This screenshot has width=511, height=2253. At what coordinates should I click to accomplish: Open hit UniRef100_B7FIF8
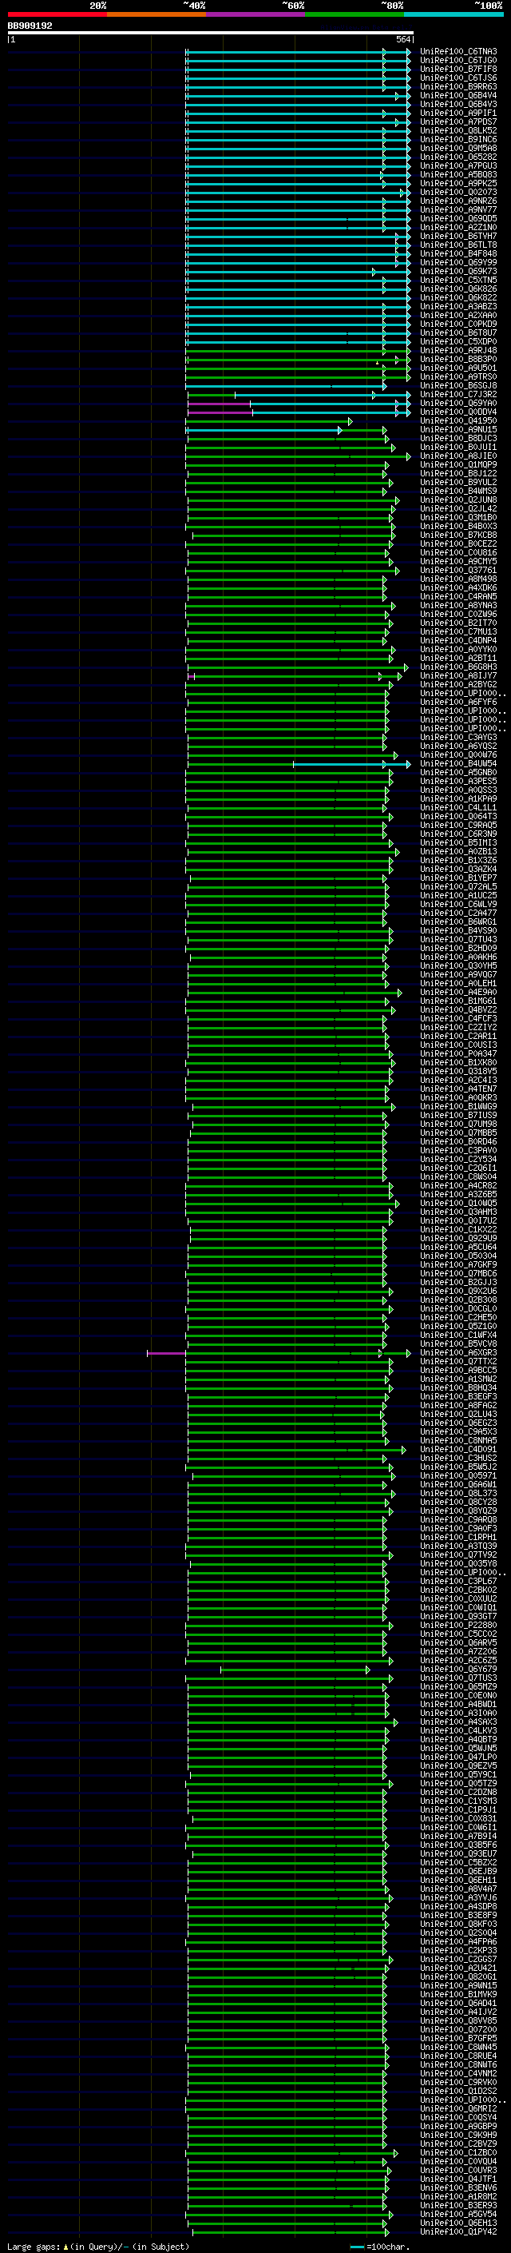tap(458, 69)
